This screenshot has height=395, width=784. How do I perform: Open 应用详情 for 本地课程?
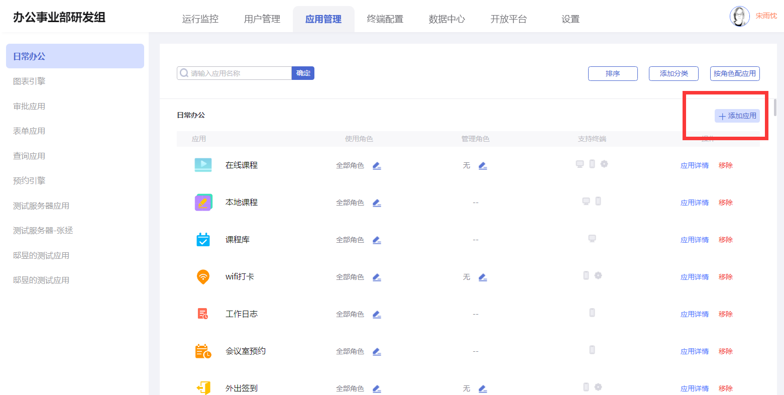[694, 203]
